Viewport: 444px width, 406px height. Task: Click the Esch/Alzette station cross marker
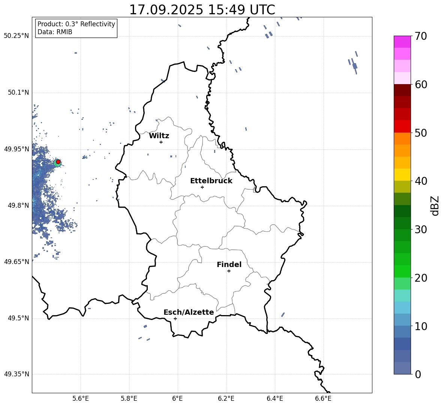pos(175,318)
